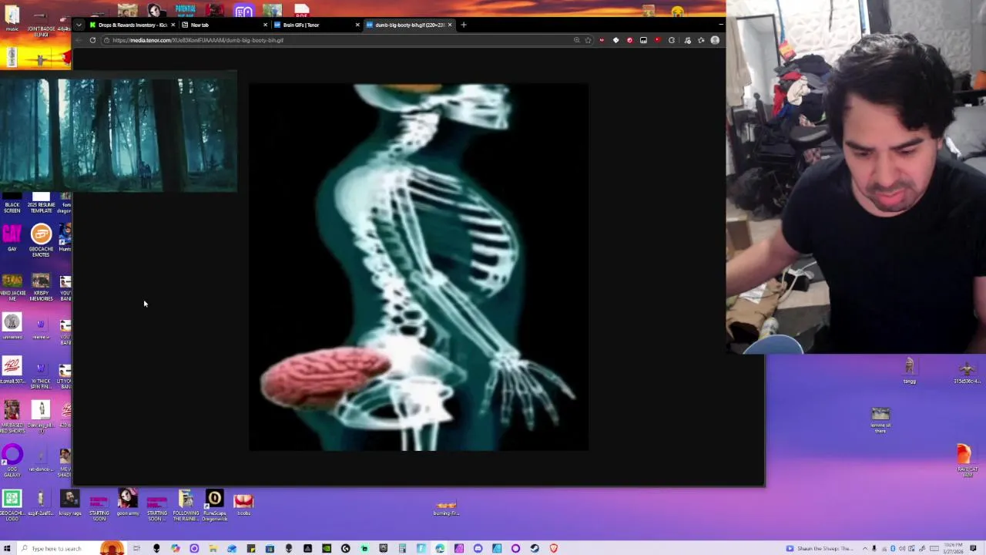This screenshot has height=555, width=986.
Task: Select the unnamed desktop file
Action: (12, 327)
